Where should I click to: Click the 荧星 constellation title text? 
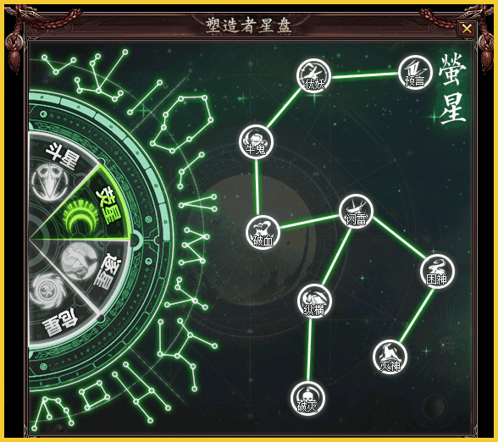click(x=452, y=89)
